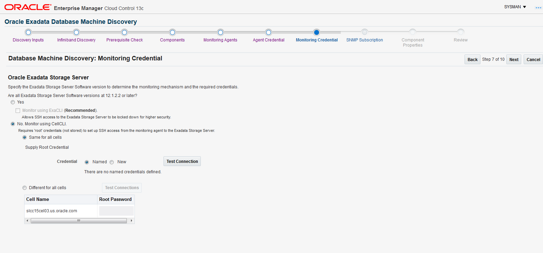Screen dimensions: 543x253
Task: Open Monitoring Credential step label
Action: point(317,40)
